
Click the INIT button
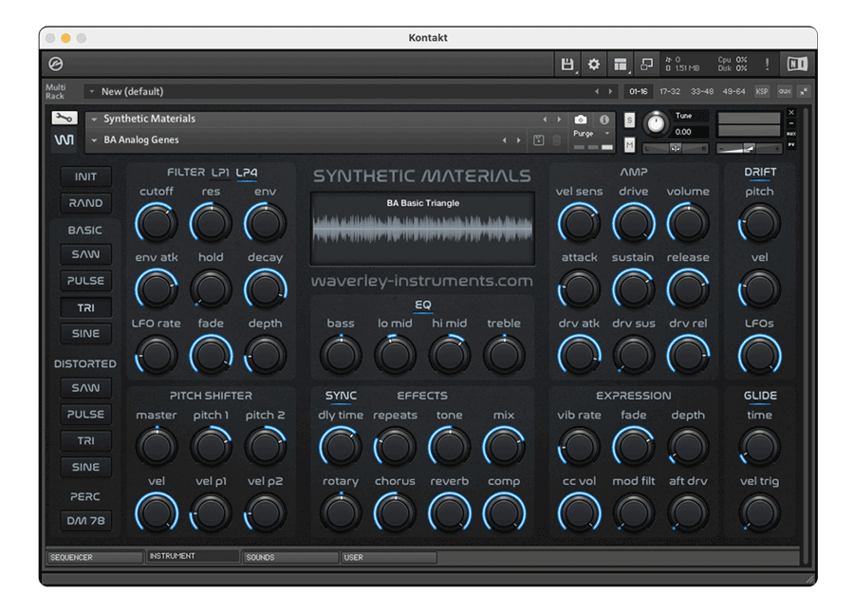click(86, 176)
